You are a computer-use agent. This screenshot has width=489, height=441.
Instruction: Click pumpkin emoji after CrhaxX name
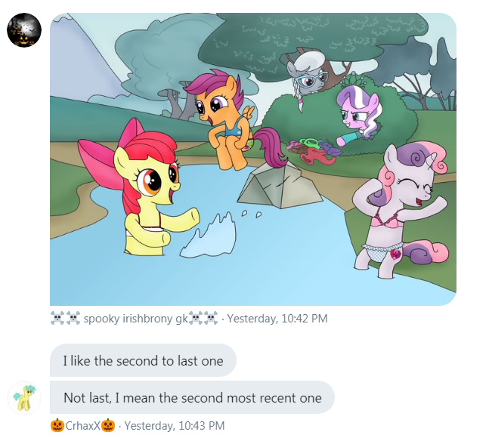click(x=108, y=425)
